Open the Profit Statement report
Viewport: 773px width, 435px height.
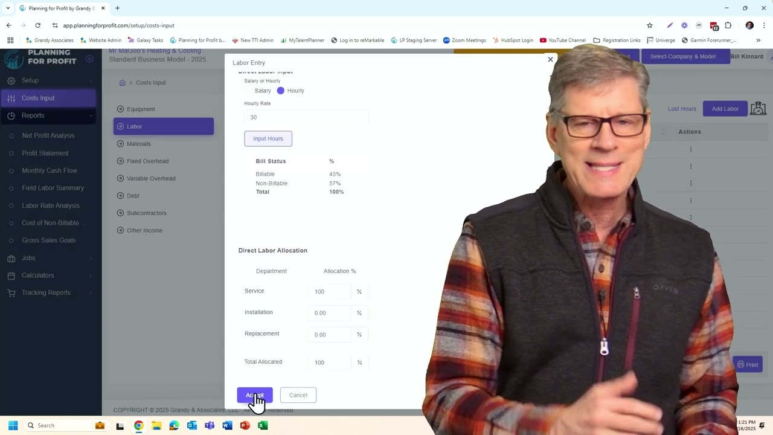pyautogui.click(x=45, y=153)
